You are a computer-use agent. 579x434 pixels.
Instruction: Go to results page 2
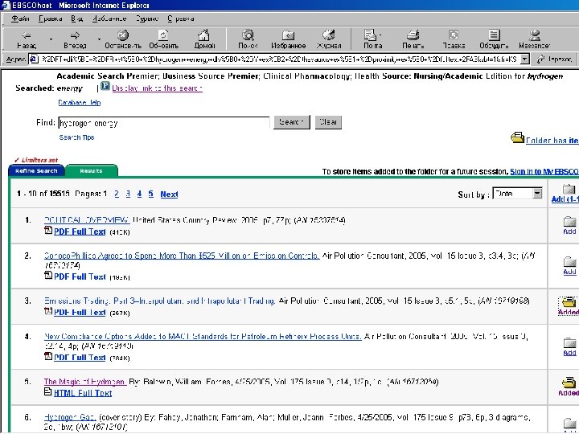click(x=117, y=194)
